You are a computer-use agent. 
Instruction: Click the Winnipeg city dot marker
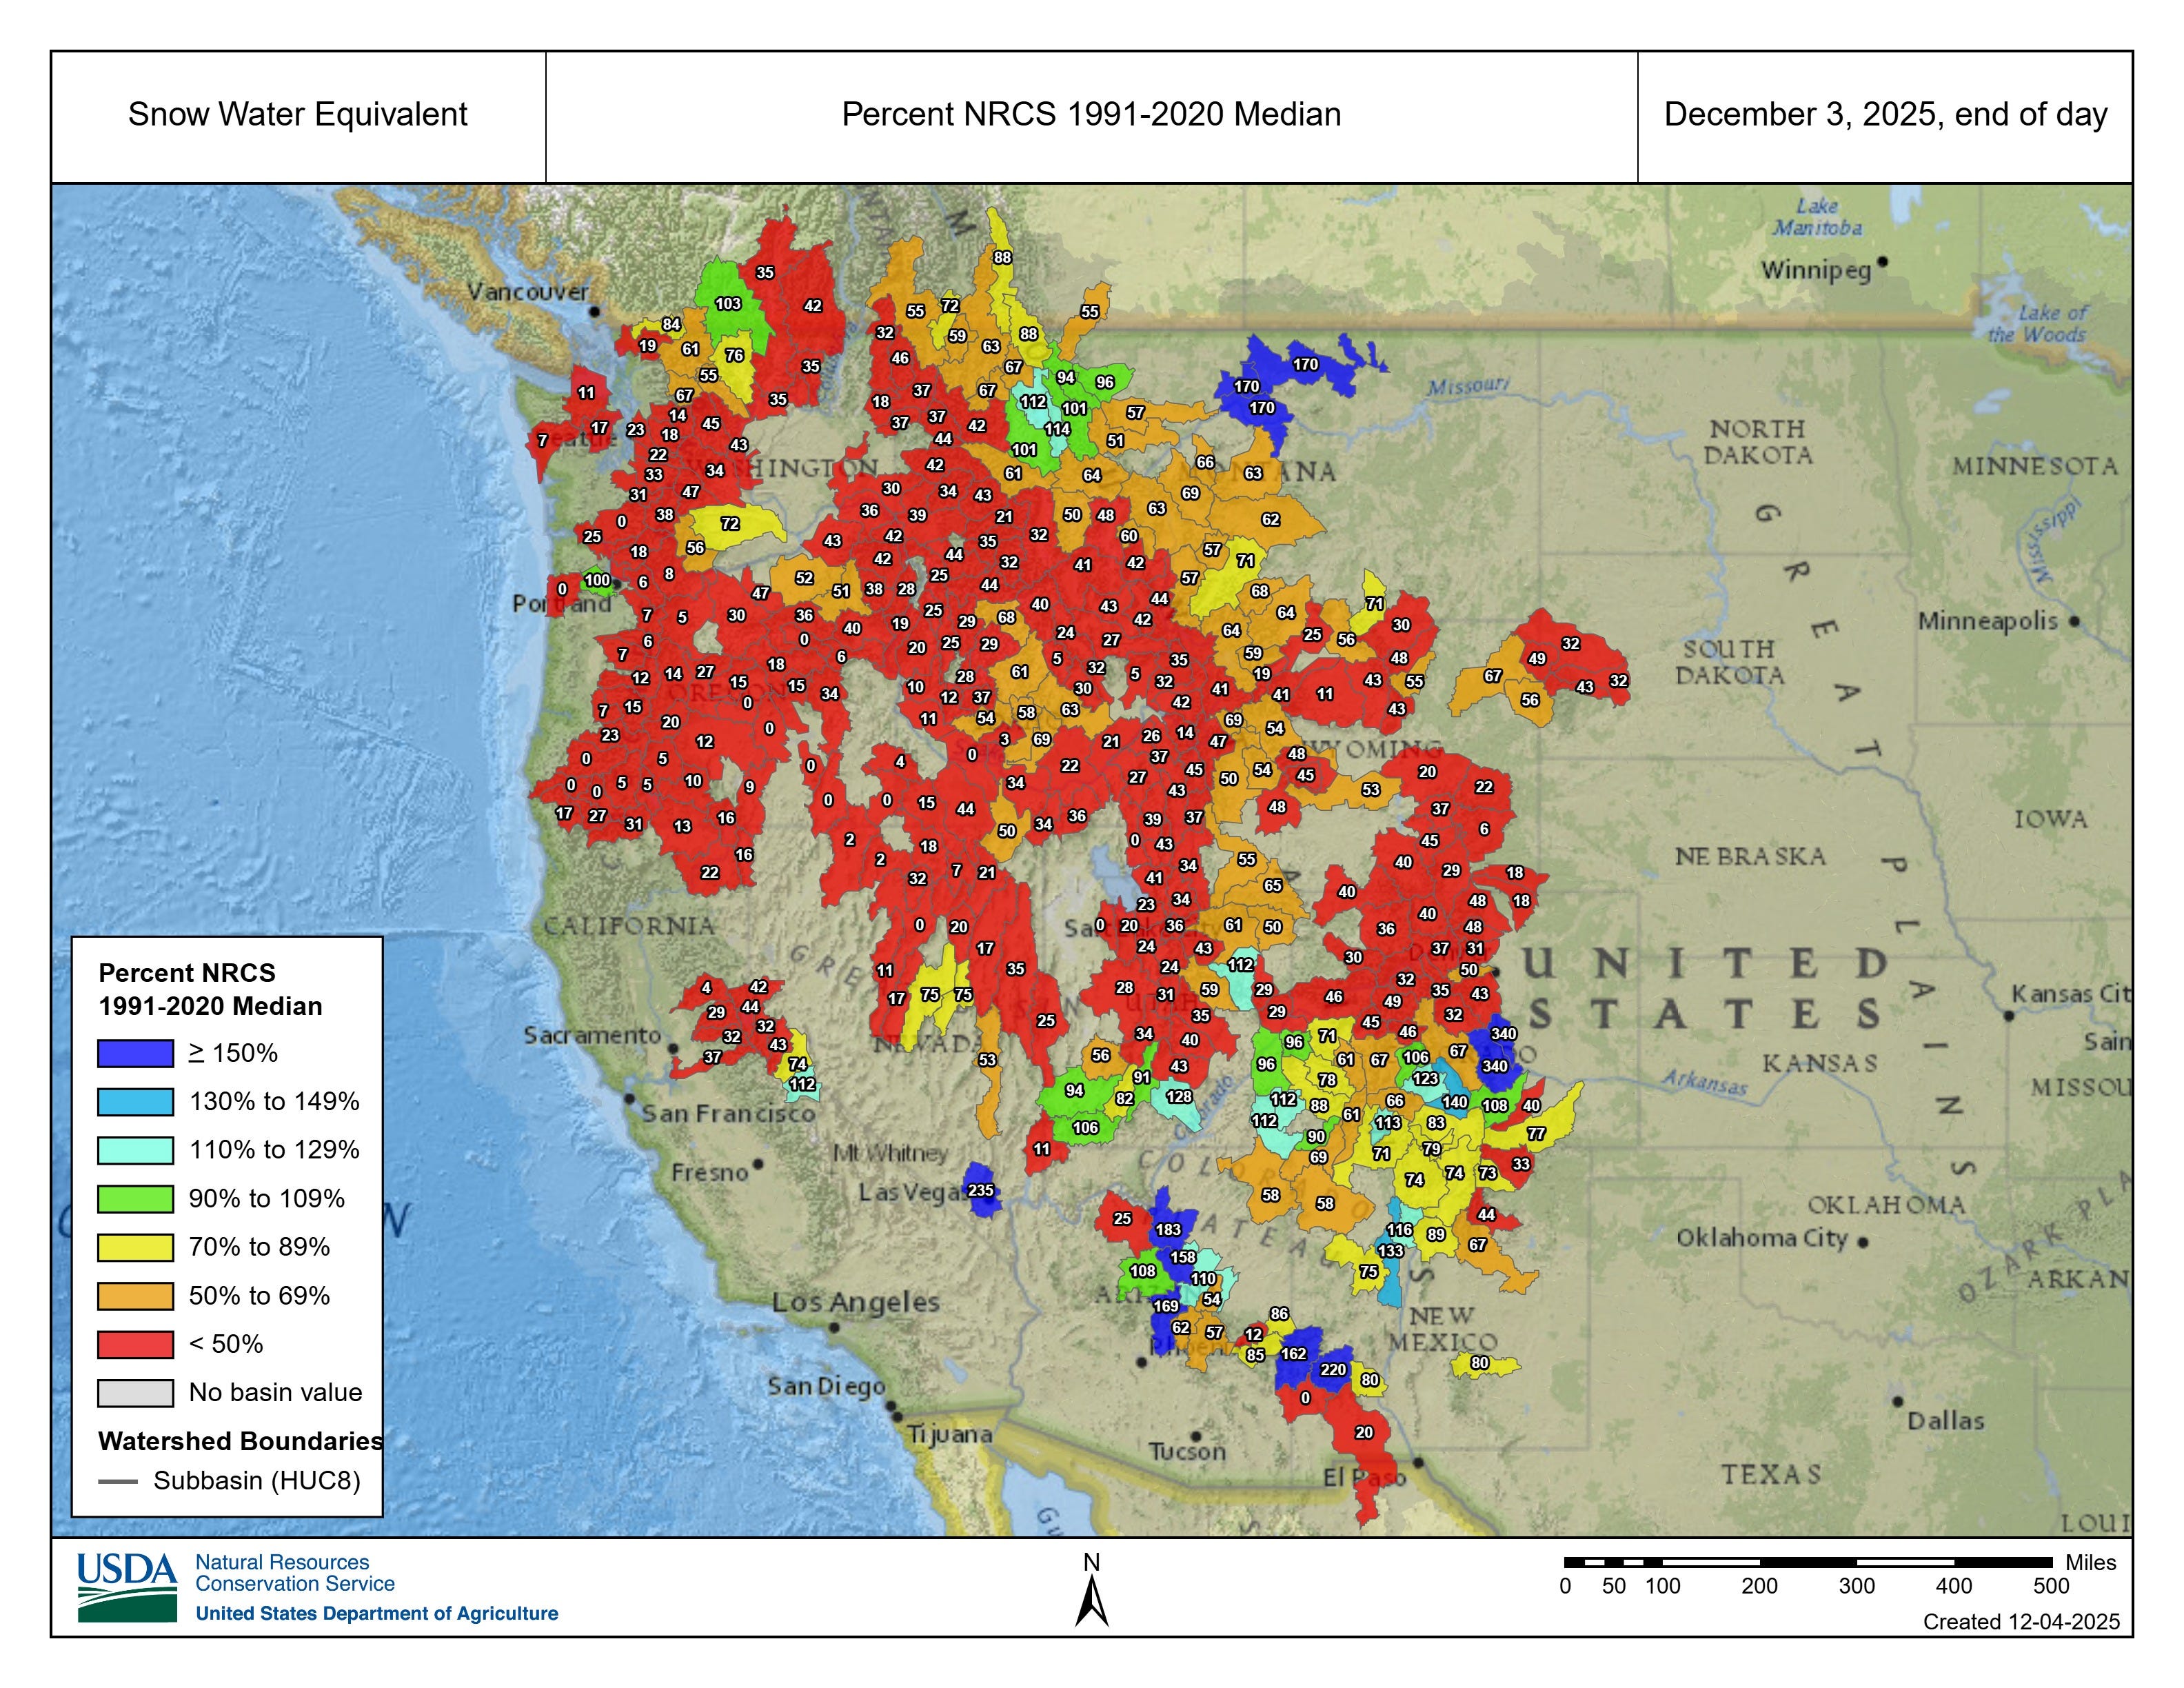1882,262
